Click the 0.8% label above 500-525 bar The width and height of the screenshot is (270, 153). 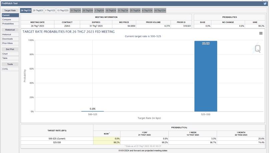coord(92,109)
